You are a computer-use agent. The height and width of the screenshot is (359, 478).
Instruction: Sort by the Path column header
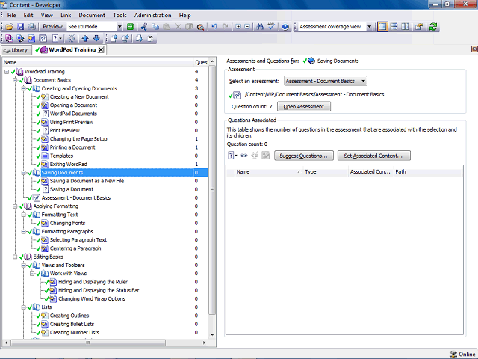point(428,171)
